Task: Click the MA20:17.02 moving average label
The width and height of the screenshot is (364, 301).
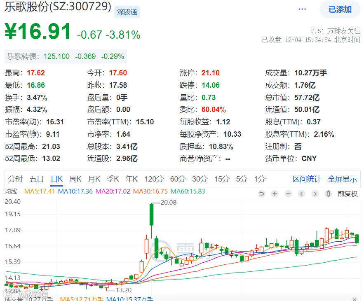Action: [x=113, y=191]
